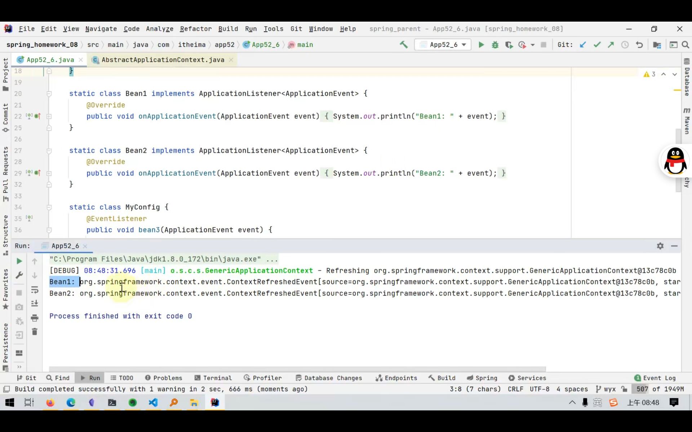Click Git commit checkmark icon
Screen dimensions: 692x432
coord(597,45)
